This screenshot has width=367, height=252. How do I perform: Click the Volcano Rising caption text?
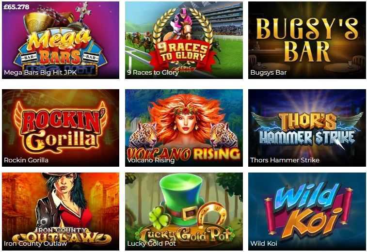coord(151,160)
